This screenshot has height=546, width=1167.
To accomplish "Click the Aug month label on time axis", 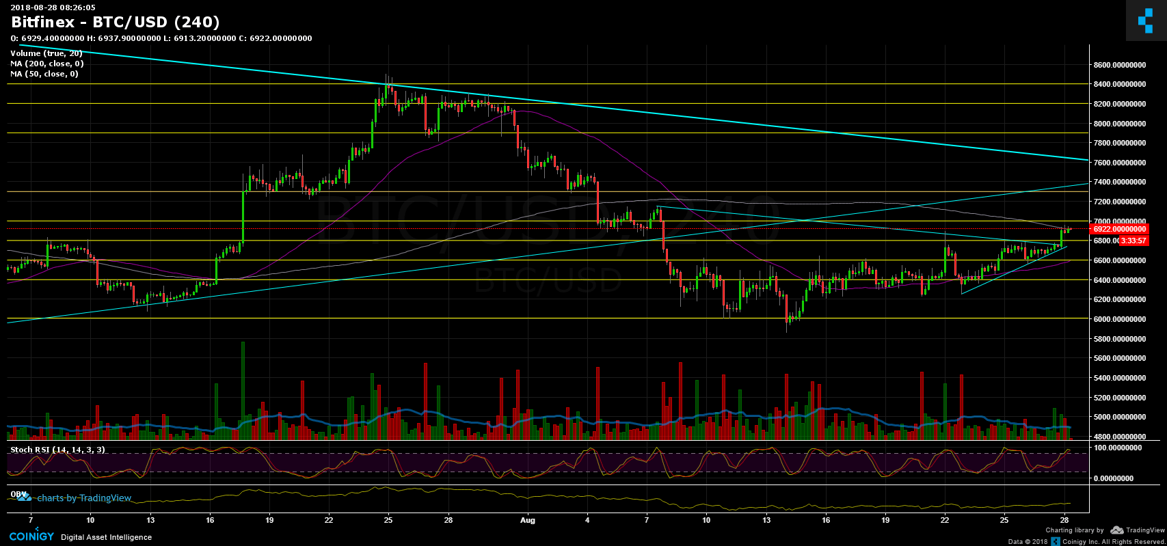I will (x=527, y=520).
